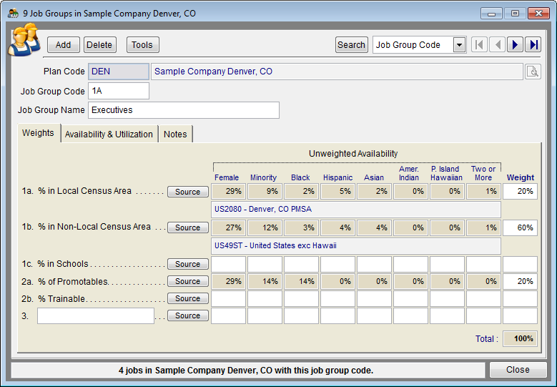Click the empty weight field for Trainable
The width and height of the screenshot is (557, 387).
click(x=520, y=298)
